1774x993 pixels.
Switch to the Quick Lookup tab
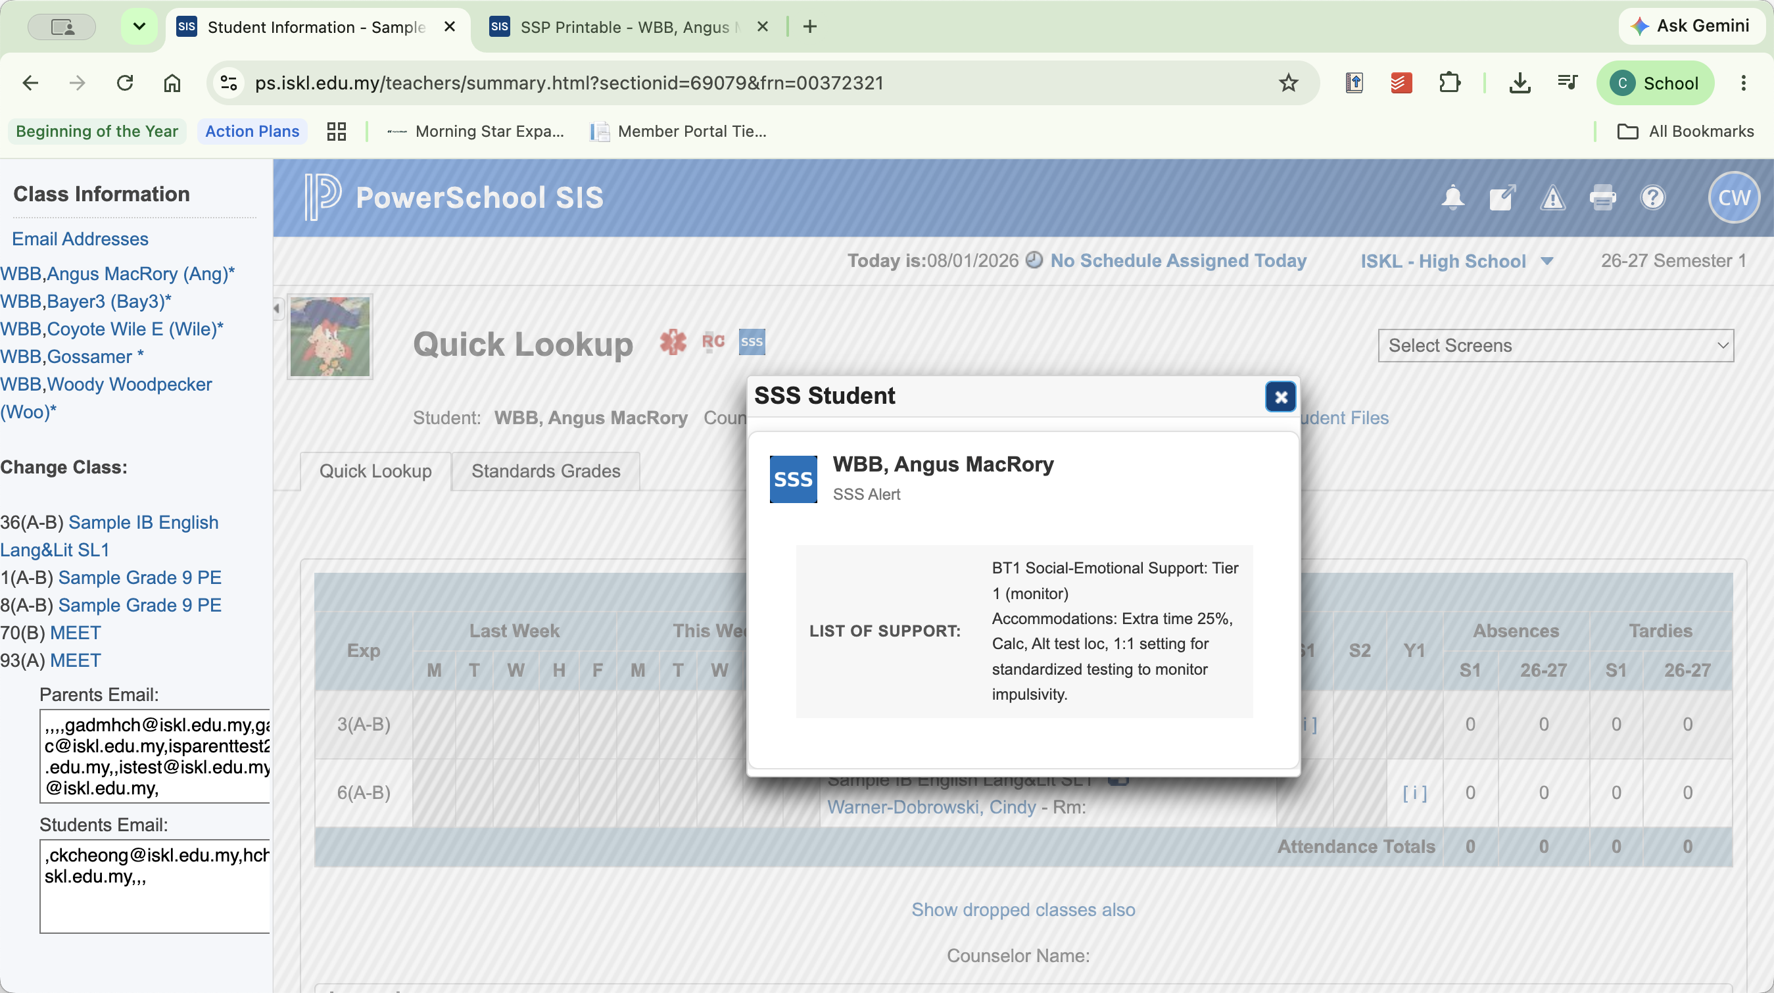[375, 471]
